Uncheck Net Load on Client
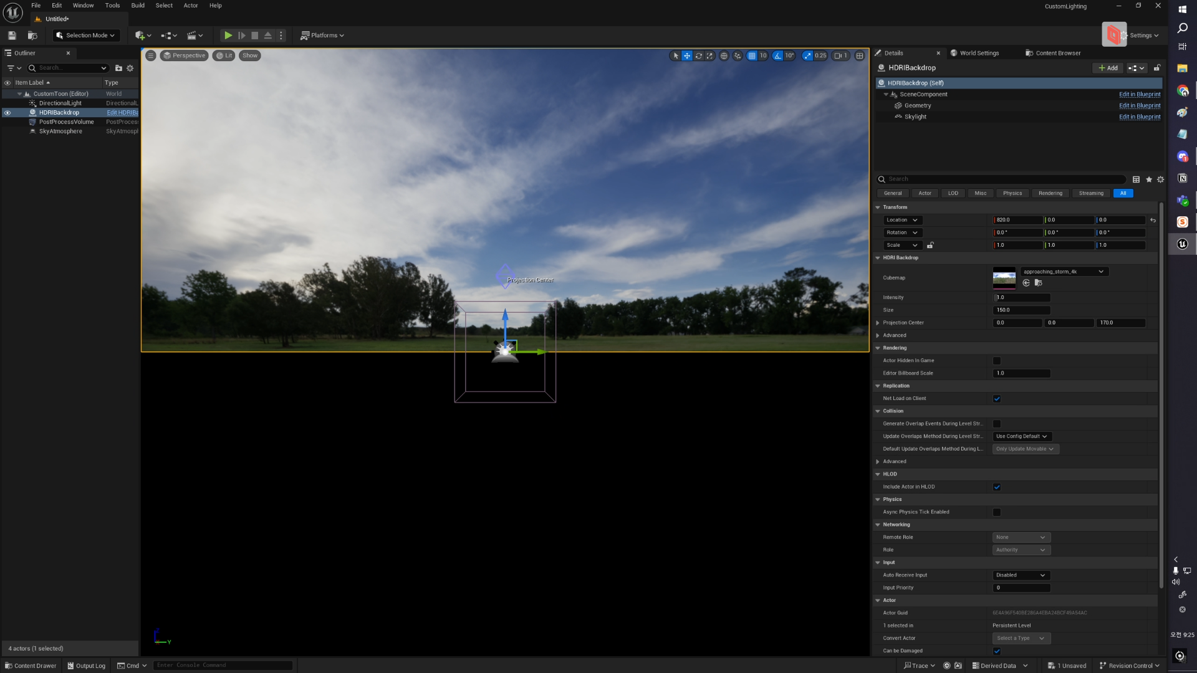1197x673 pixels. click(x=997, y=399)
